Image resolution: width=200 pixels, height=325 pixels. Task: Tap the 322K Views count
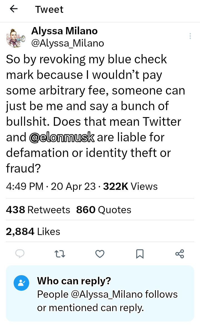[130, 186]
